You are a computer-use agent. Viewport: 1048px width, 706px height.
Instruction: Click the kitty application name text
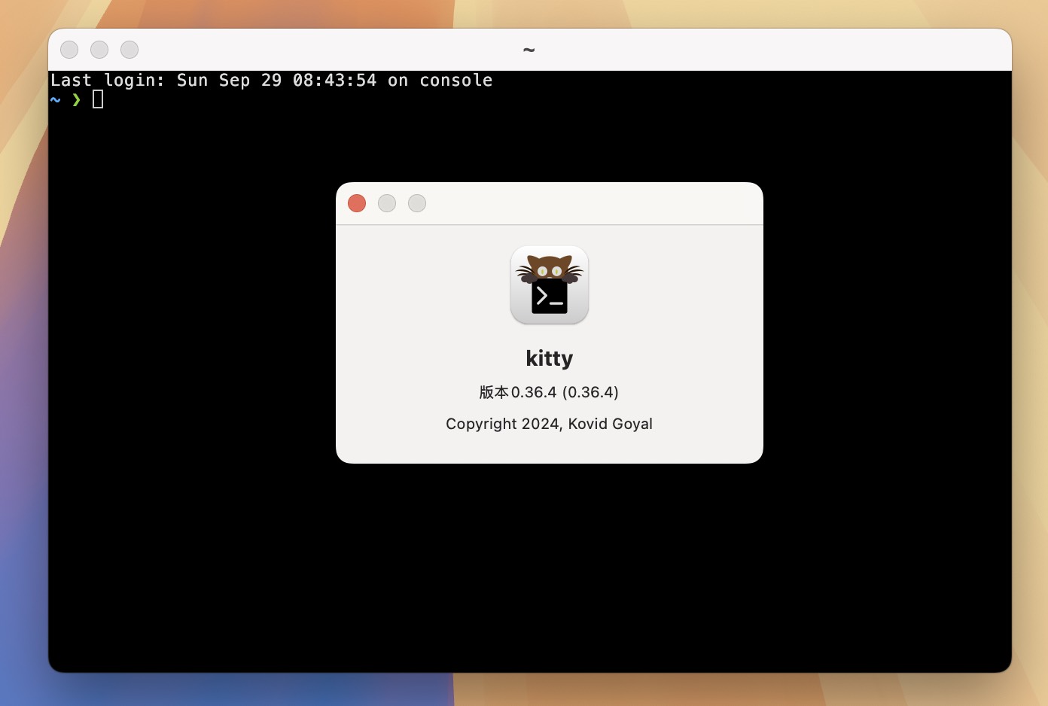(x=550, y=359)
